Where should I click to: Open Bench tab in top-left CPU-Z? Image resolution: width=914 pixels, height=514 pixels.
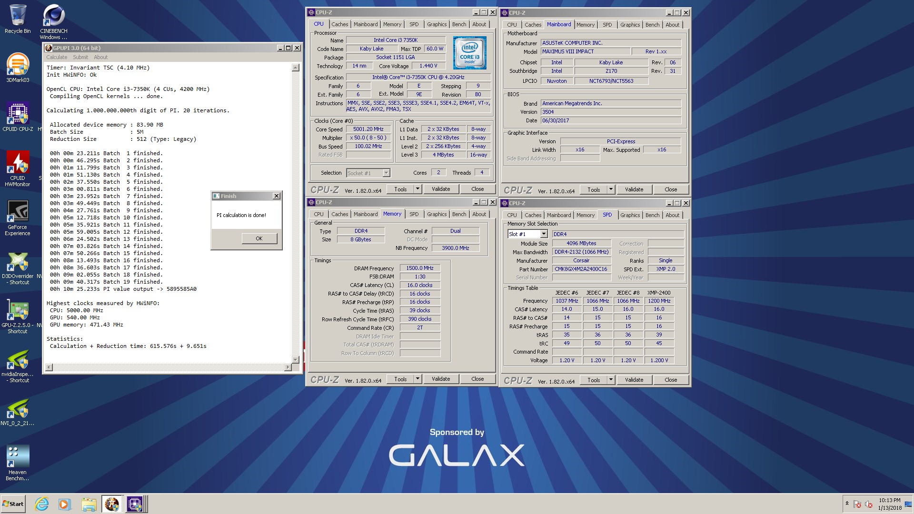coord(459,24)
